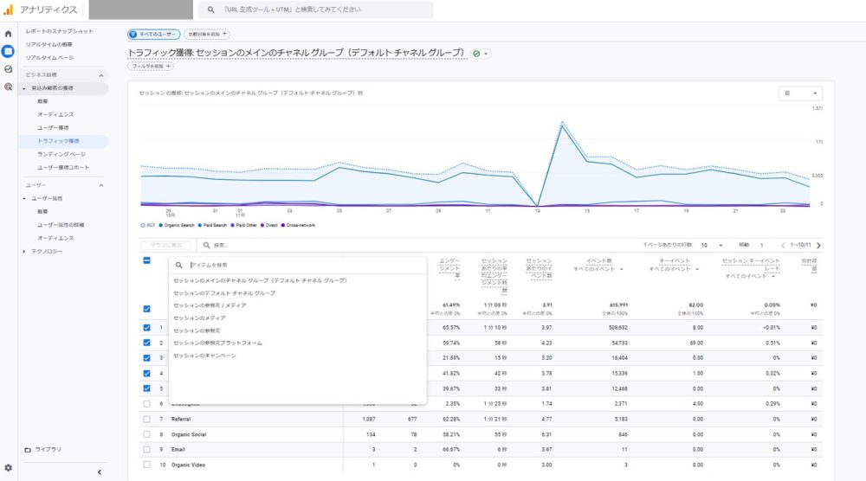Click the Referral row label
Image resolution: width=866 pixels, height=481 pixels.
181,420
